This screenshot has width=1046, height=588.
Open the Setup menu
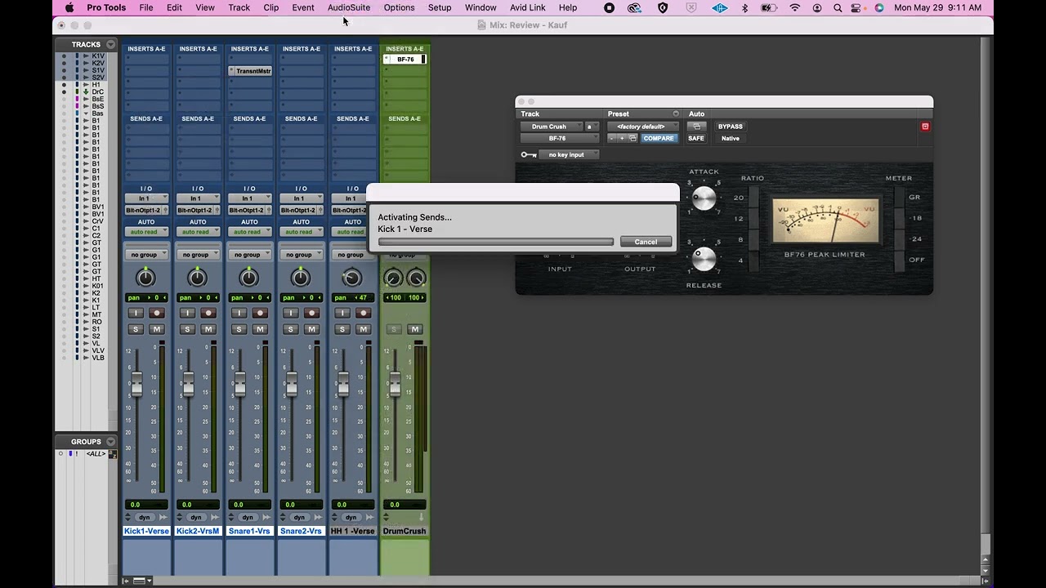click(x=440, y=7)
